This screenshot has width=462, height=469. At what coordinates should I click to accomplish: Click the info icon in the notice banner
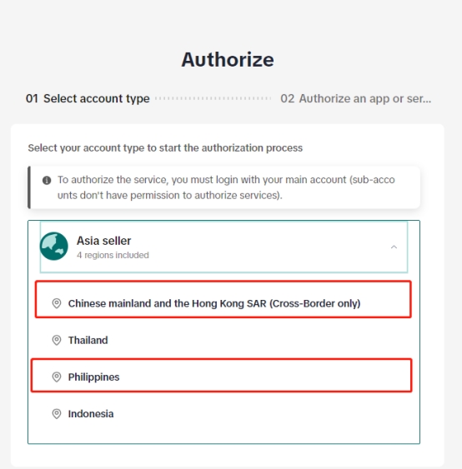tap(47, 181)
